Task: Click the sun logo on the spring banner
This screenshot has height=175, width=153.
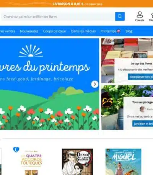Action: 31,51
